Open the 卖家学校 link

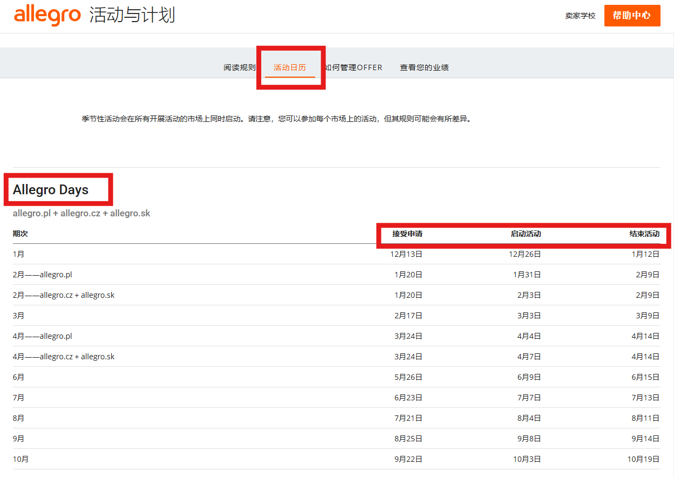[580, 16]
